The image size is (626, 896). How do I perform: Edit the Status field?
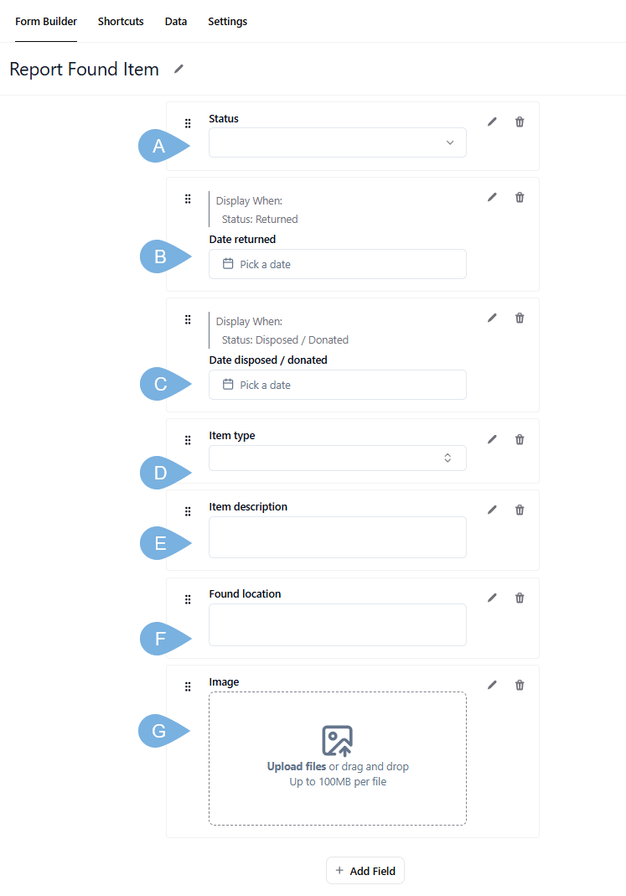[492, 122]
